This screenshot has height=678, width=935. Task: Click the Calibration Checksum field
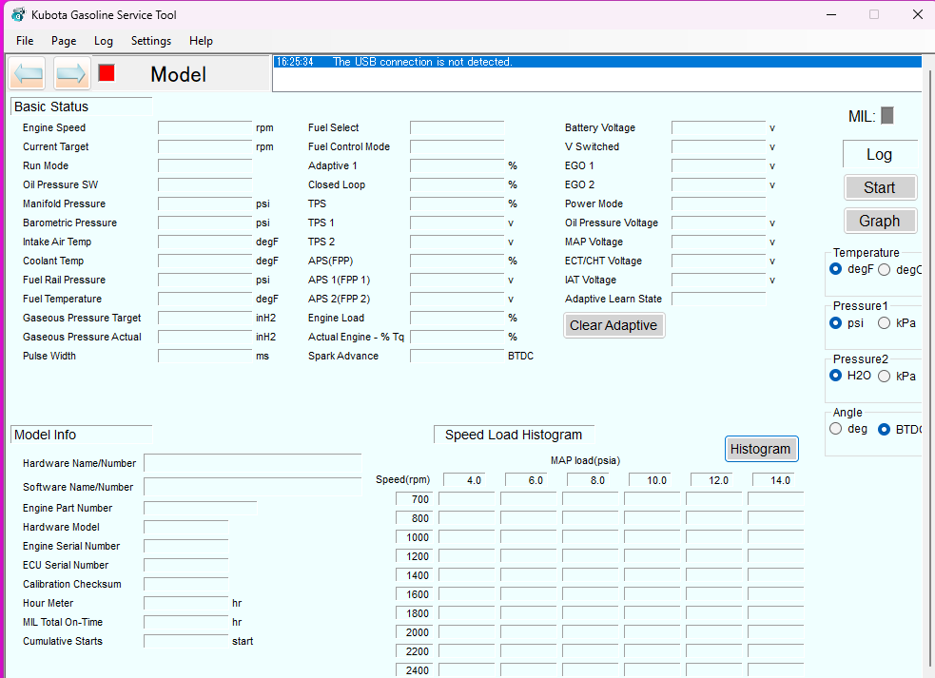[186, 585]
